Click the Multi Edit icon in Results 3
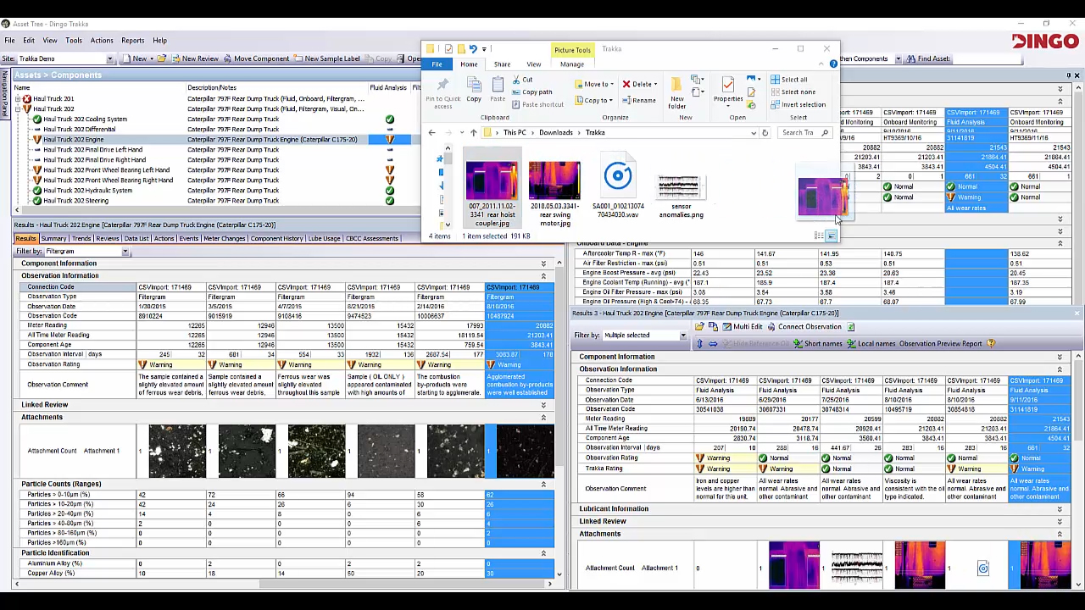The height and width of the screenshot is (610, 1085). tap(726, 327)
